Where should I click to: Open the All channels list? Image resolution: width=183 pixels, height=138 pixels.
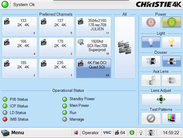pos(125,47)
